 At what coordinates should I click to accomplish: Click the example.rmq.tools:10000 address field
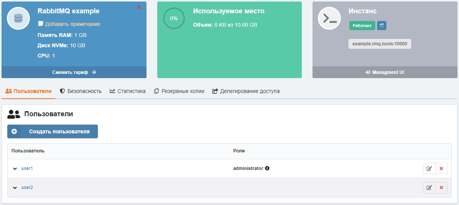pos(380,44)
